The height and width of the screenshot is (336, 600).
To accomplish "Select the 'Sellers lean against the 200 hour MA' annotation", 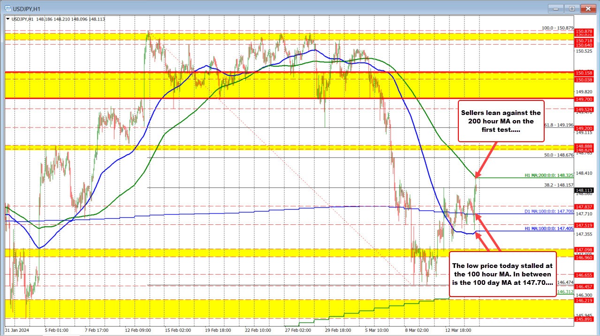I will 501,121.
